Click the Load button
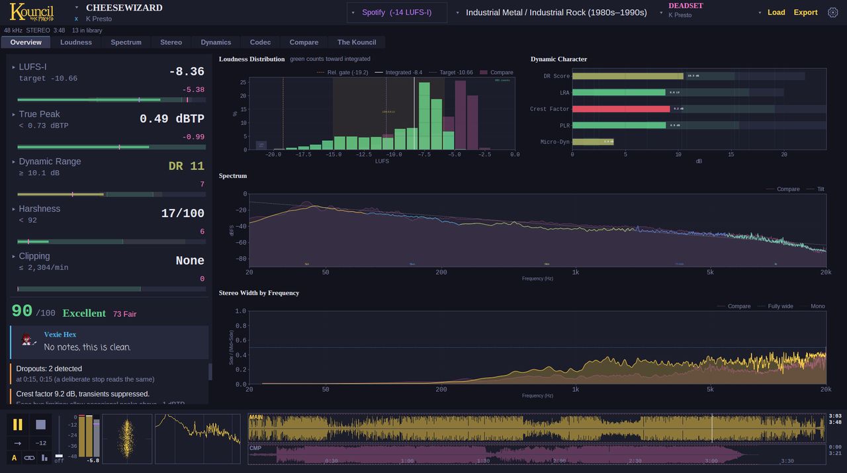Viewport: 847px width, 473px height. click(776, 13)
